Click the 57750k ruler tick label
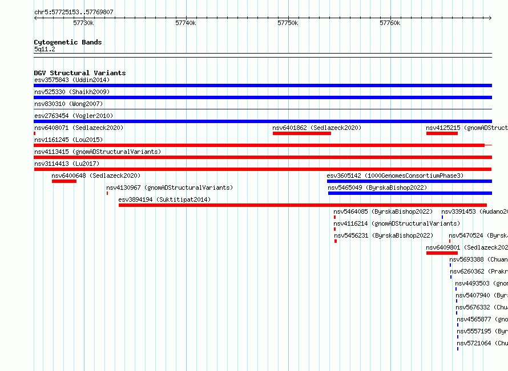 click(288, 23)
